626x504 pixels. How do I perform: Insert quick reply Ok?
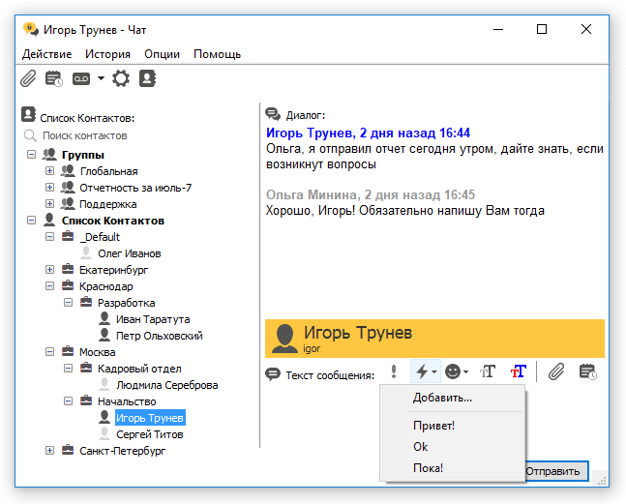(420, 447)
